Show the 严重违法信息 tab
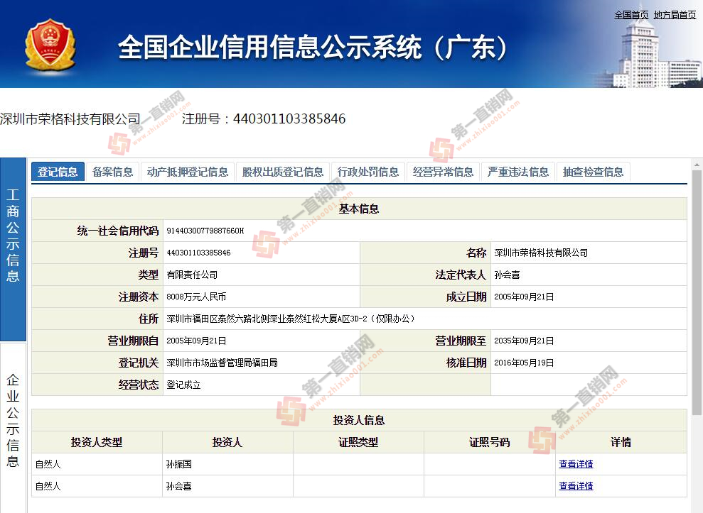 pyautogui.click(x=518, y=172)
